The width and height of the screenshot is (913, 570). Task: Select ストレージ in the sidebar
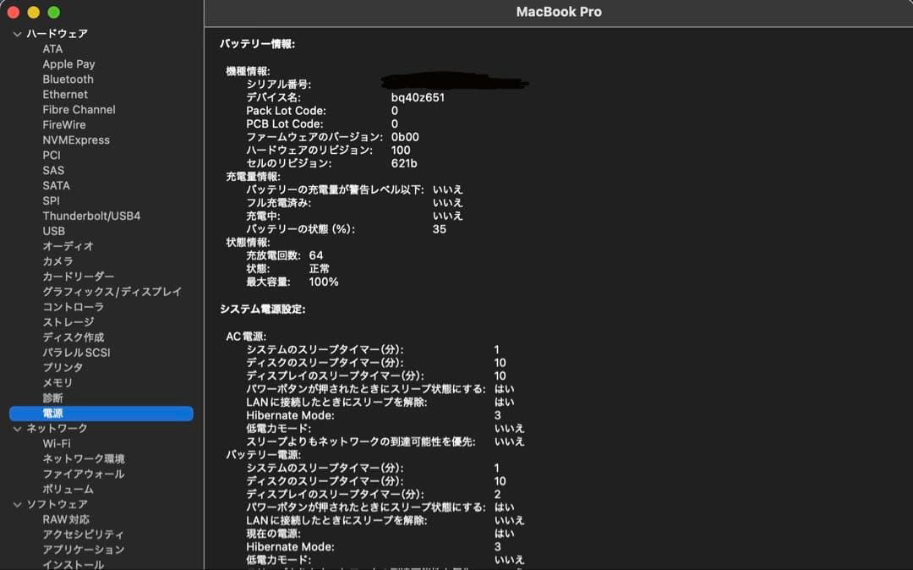click(68, 322)
